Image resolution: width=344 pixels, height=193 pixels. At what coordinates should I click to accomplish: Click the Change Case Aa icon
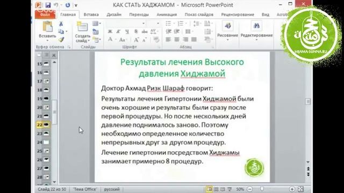click(122, 40)
